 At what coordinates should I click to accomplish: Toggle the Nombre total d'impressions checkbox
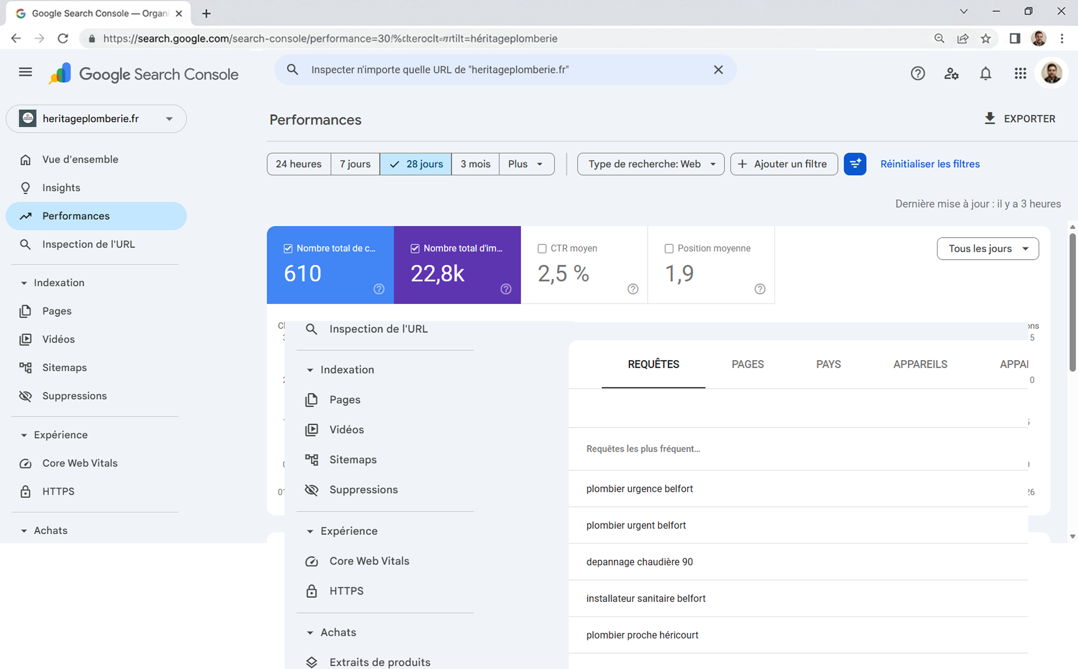415,248
